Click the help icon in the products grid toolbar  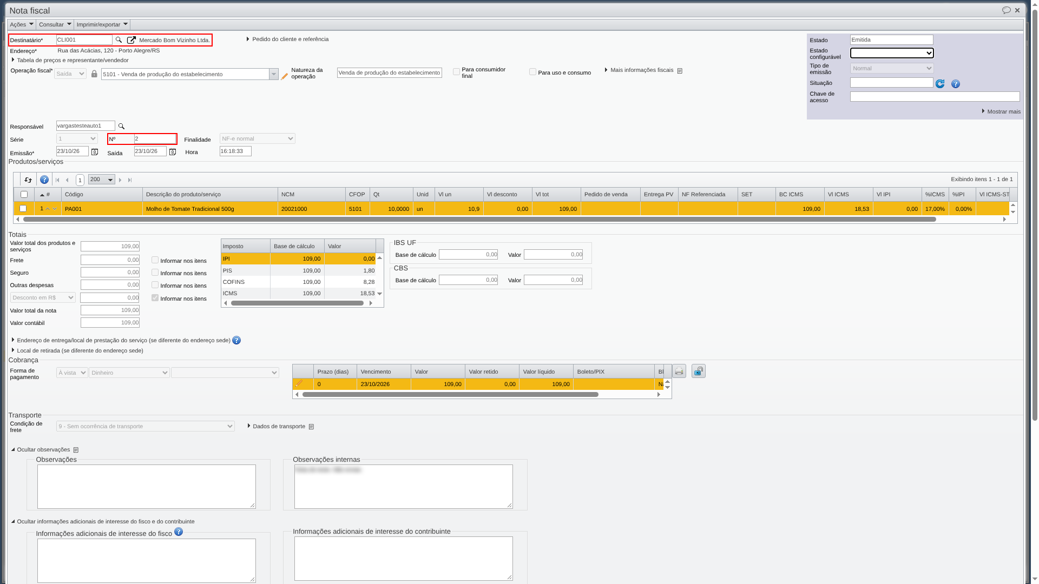tap(44, 180)
